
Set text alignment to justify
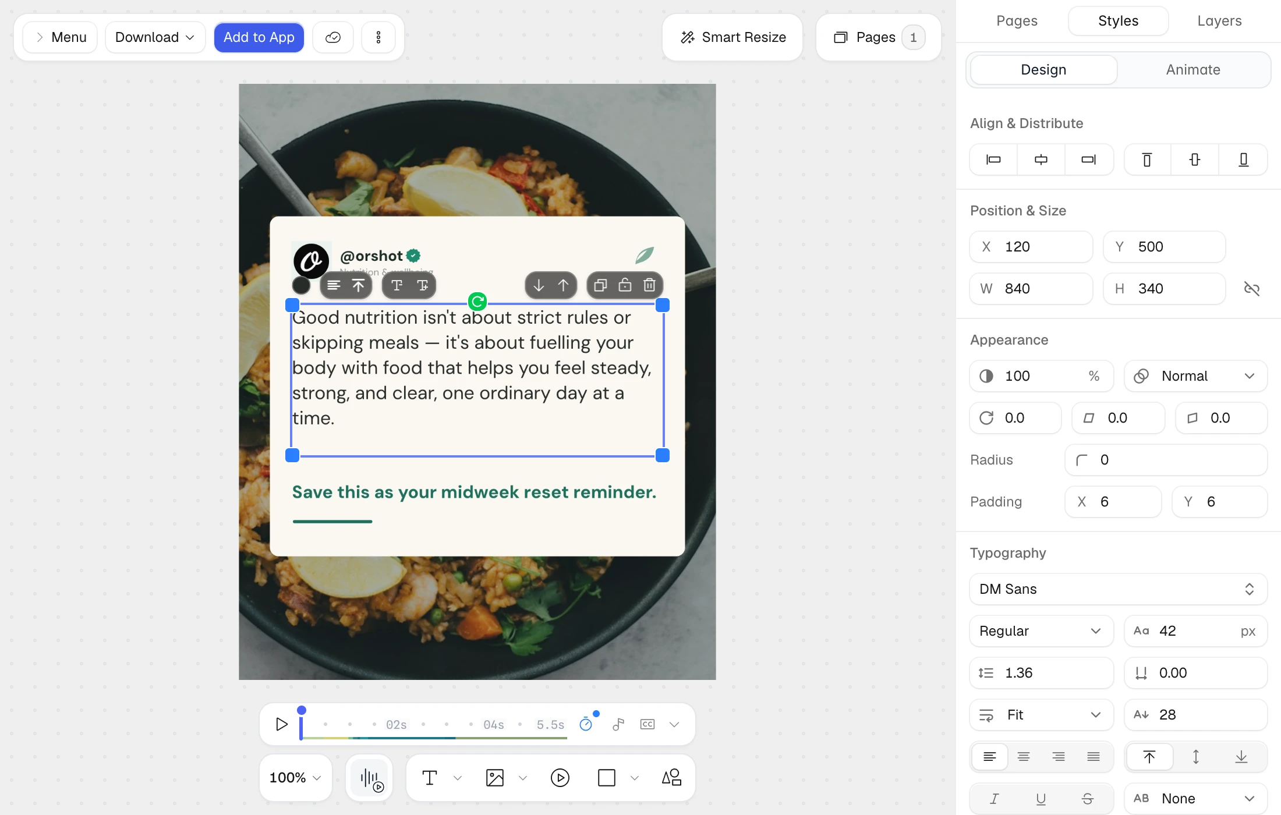(x=1094, y=757)
